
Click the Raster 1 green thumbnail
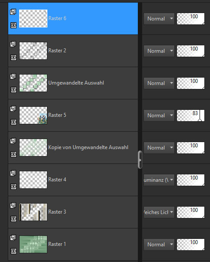tap(33, 244)
